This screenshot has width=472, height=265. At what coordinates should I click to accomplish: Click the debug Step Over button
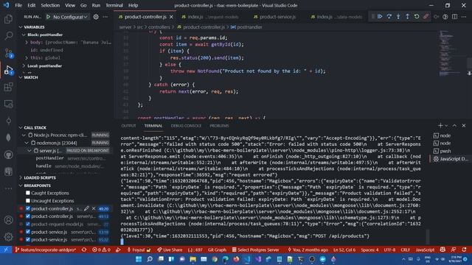click(389, 16)
